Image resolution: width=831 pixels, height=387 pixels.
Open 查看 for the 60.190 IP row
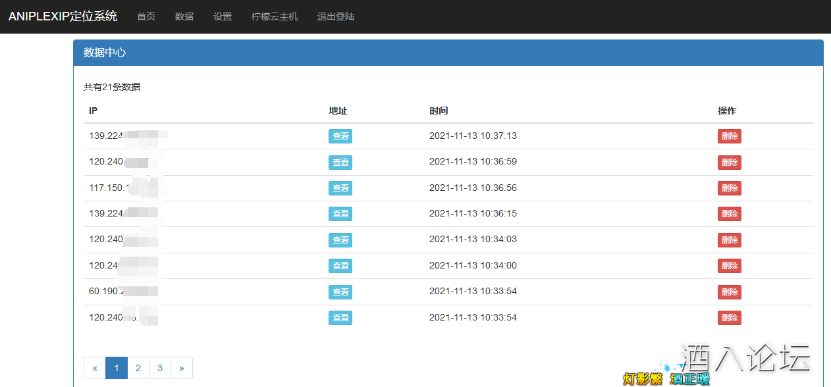tap(340, 292)
